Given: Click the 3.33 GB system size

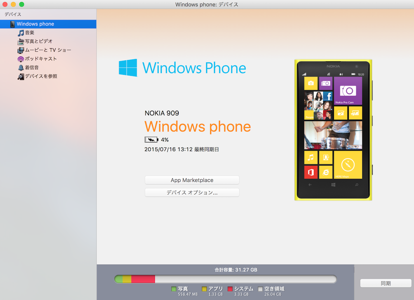Looking at the screenshot, I should coord(241,294).
